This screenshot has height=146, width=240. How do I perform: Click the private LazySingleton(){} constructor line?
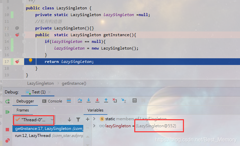tap(64, 28)
